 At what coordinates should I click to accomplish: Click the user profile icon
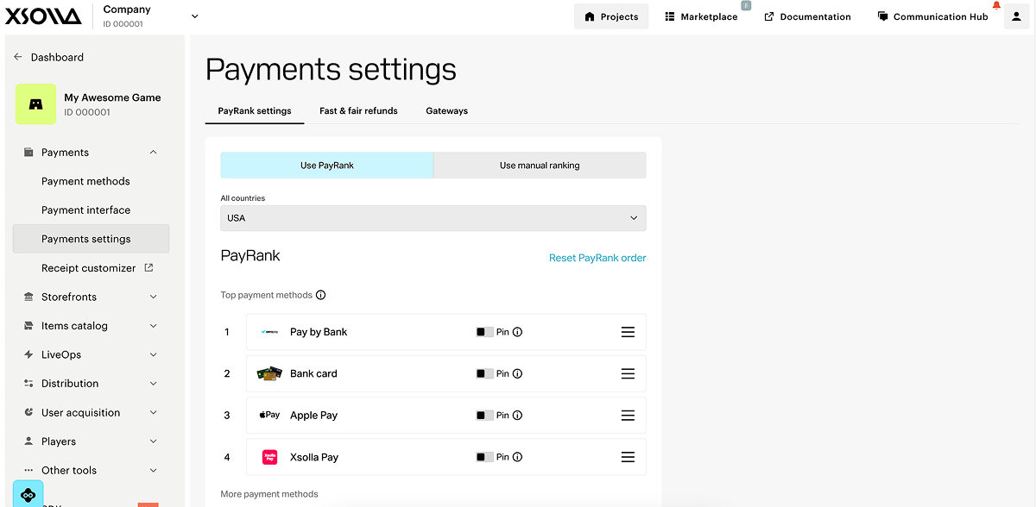pos(1016,16)
